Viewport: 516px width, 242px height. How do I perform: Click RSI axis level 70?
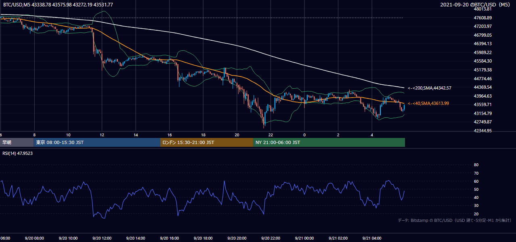(476, 173)
